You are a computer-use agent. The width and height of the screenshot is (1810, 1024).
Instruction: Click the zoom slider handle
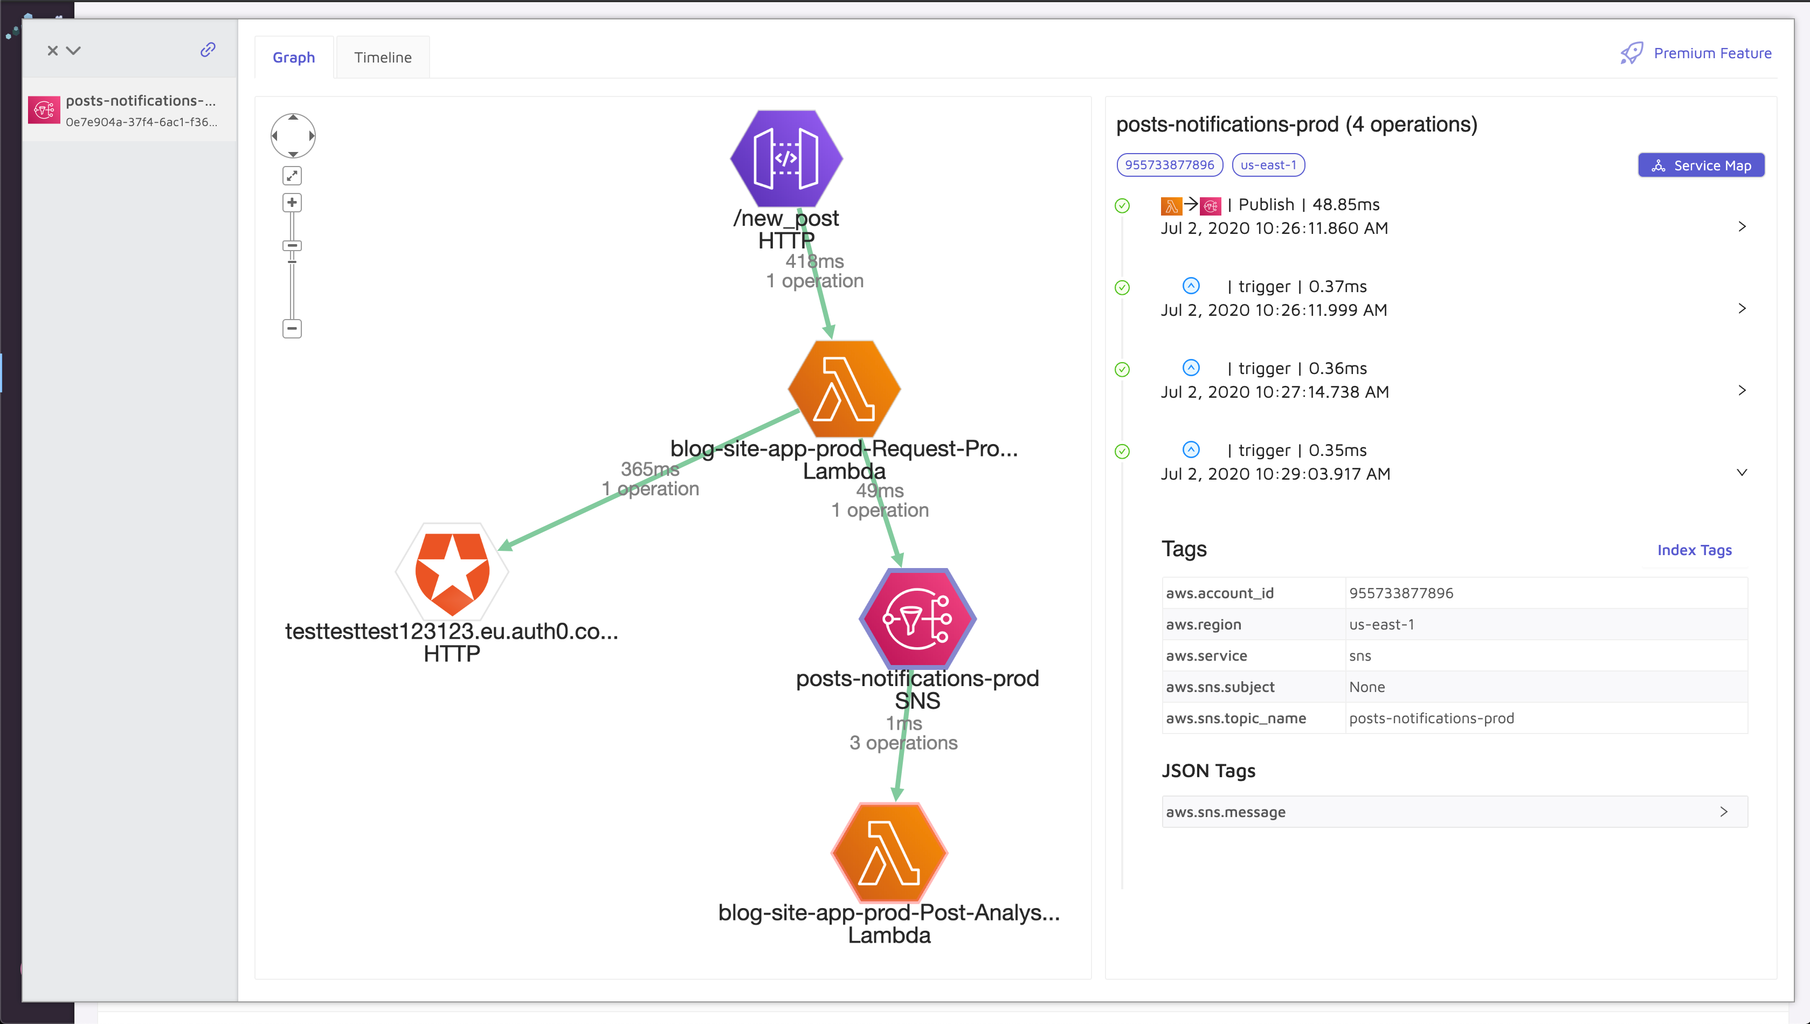(292, 245)
